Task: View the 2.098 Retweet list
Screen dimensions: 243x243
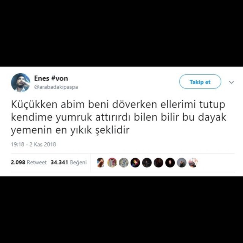Action: (x=29, y=162)
